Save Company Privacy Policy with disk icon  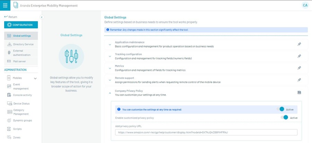tap(299, 92)
